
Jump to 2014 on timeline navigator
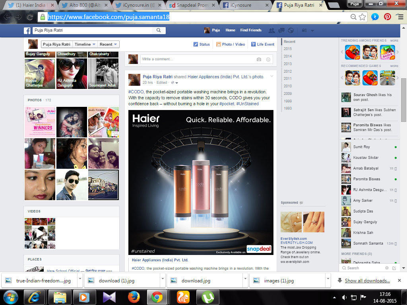click(x=288, y=56)
